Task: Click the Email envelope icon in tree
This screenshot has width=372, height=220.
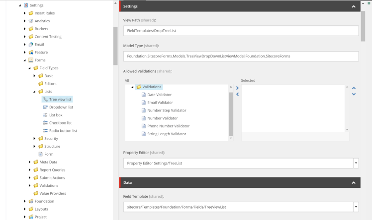Action: pos(31,45)
